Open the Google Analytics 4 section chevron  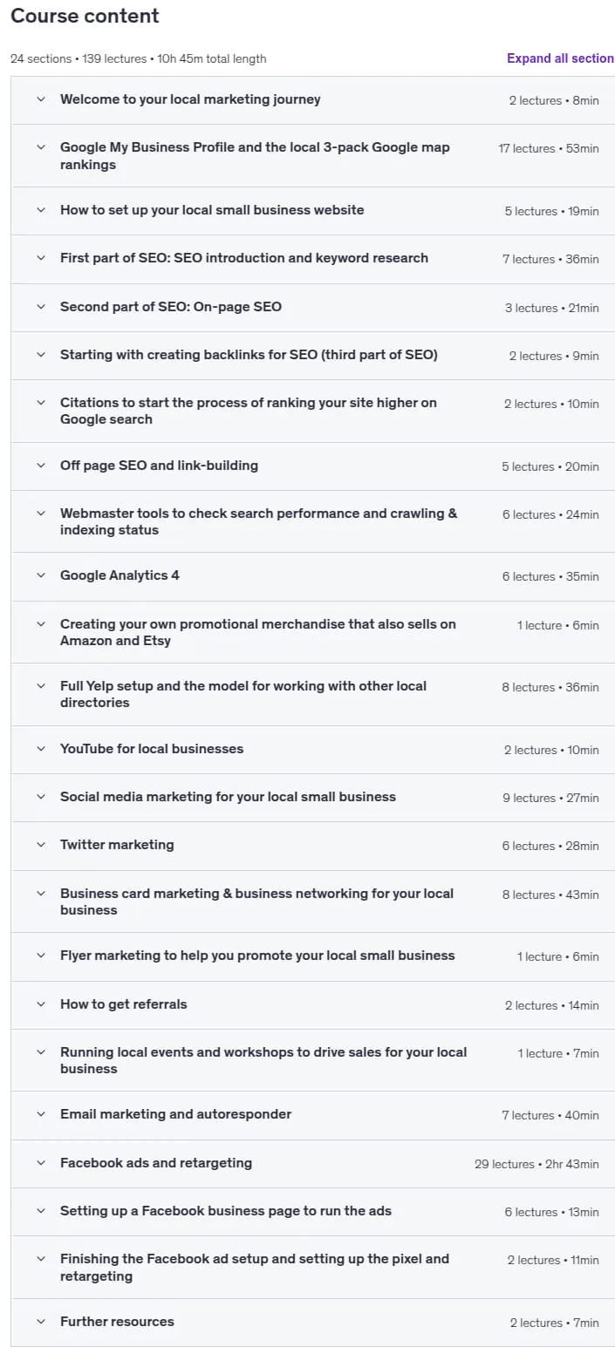[40, 575]
